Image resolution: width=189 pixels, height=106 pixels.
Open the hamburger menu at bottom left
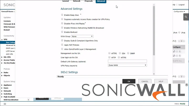point(5,104)
